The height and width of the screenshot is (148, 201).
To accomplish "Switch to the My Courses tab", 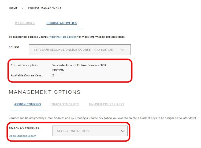I will (x=25, y=23).
